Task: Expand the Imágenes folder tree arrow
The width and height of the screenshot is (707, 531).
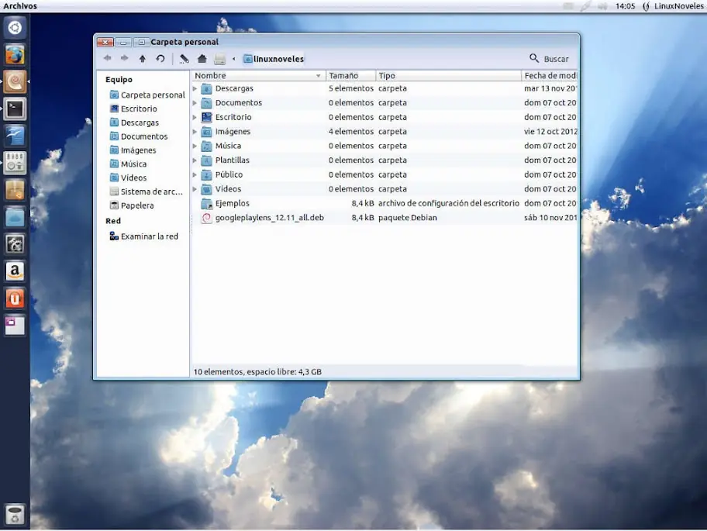Action: click(x=195, y=132)
